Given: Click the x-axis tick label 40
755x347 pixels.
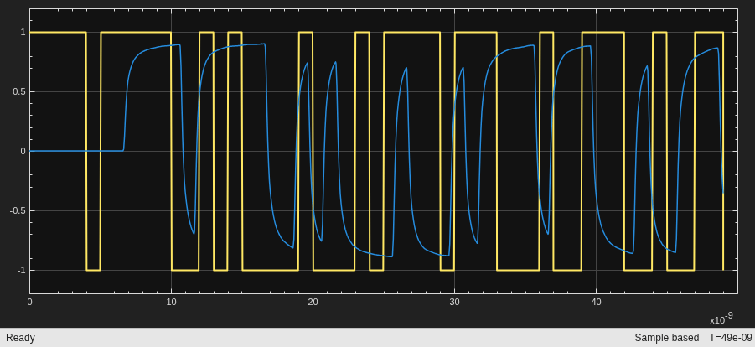Looking at the screenshot, I should 596,303.
